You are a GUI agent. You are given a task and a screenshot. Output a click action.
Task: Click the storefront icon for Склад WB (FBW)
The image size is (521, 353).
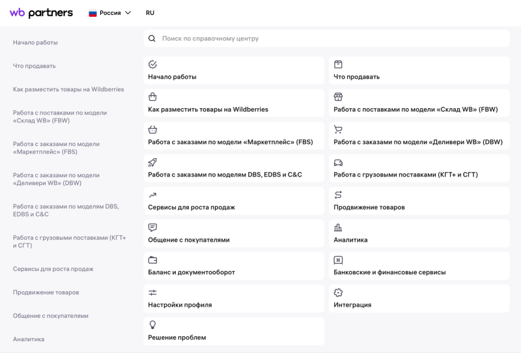(x=338, y=97)
